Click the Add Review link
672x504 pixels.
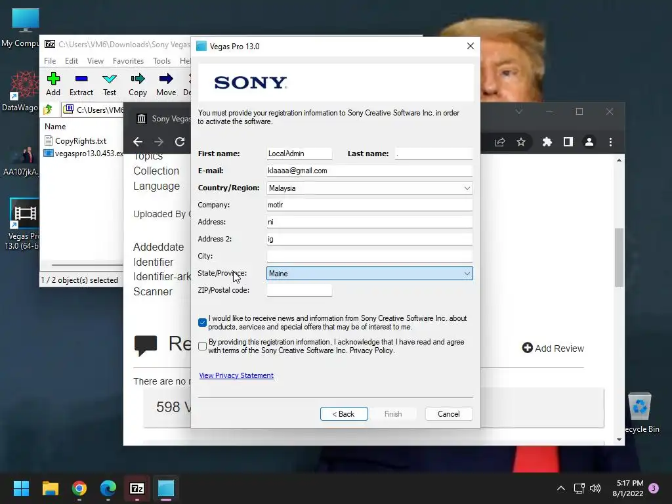(x=559, y=348)
